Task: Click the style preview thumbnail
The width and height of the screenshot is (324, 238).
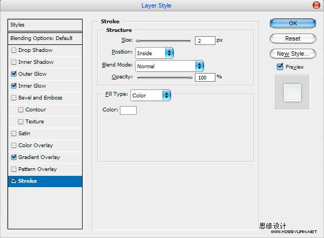Action: pos(292,92)
